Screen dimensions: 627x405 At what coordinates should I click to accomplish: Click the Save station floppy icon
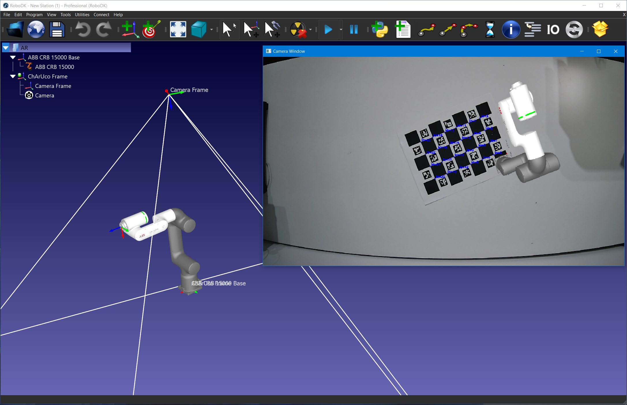(x=57, y=29)
